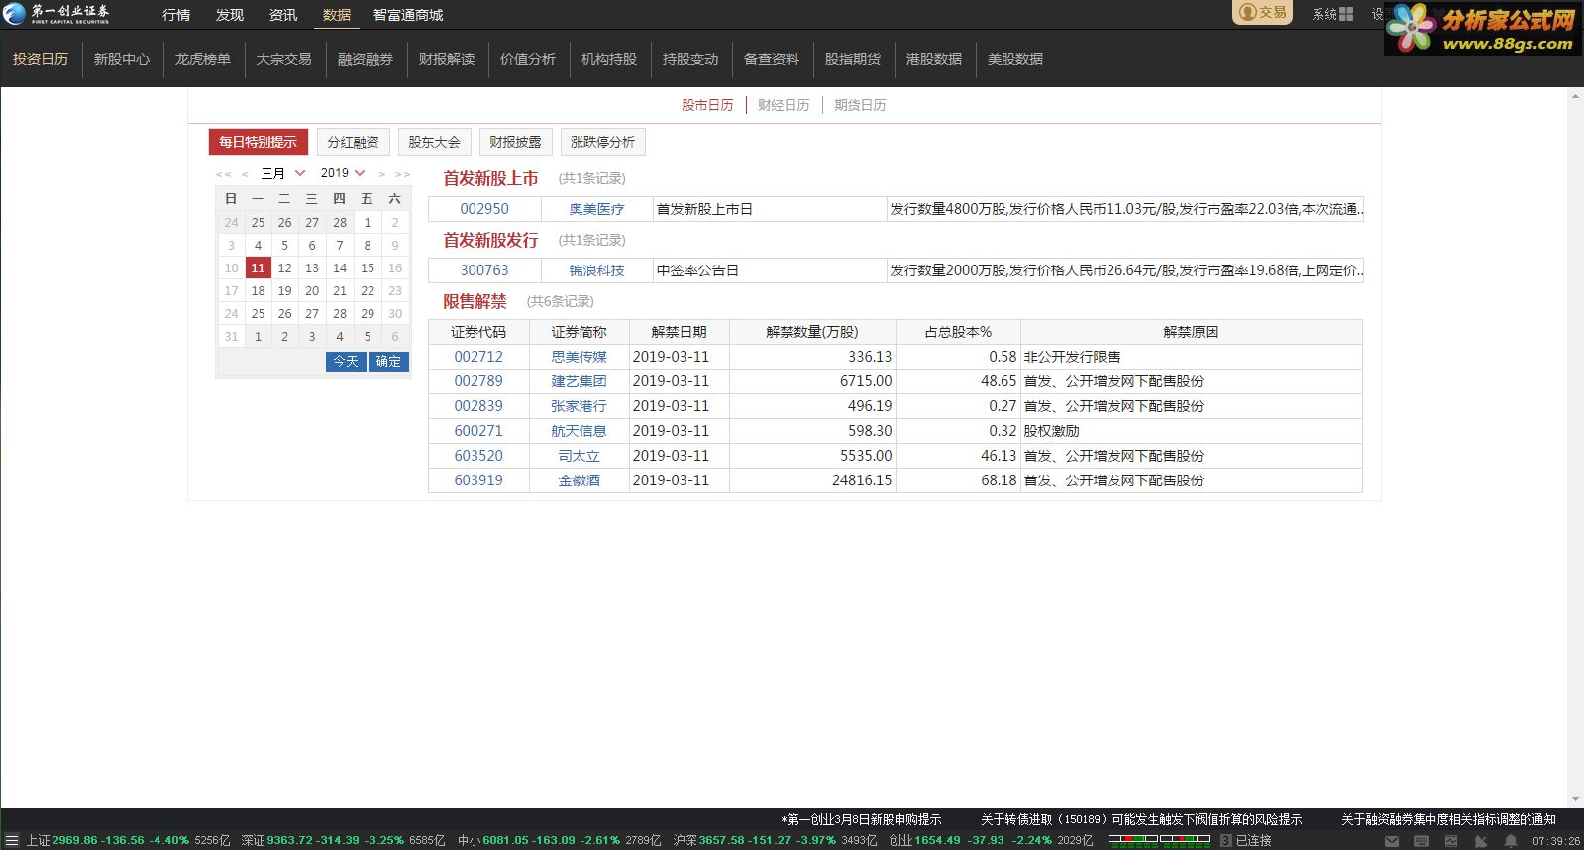The width and height of the screenshot is (1584, 850).
Task: Select the 价值分析 navigation tab
Action: pyautogui.click(x=528, y=59)
